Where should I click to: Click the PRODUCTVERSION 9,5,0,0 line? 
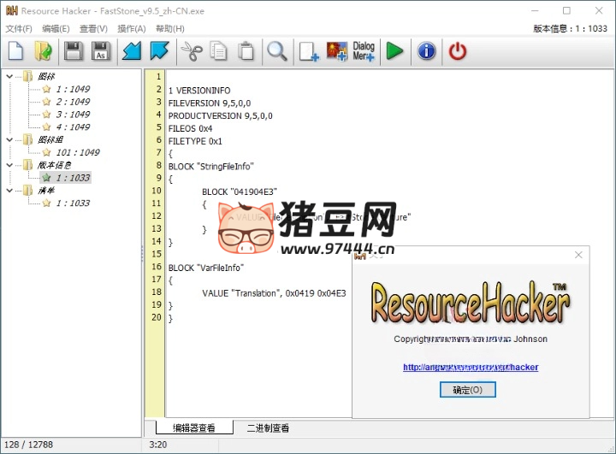pos(221,116)
